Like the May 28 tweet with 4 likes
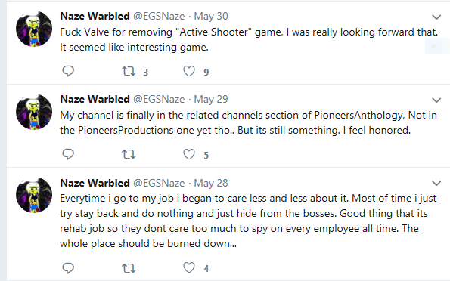Screen dimensions: 450x281 coord(189,268)
